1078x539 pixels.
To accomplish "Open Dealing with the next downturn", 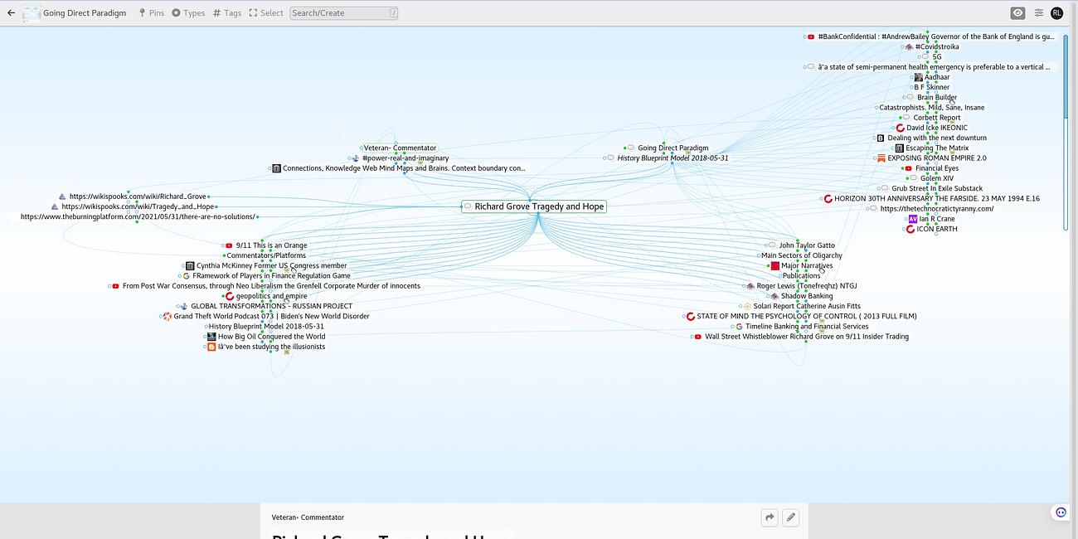I will click(x=936, y=138).
